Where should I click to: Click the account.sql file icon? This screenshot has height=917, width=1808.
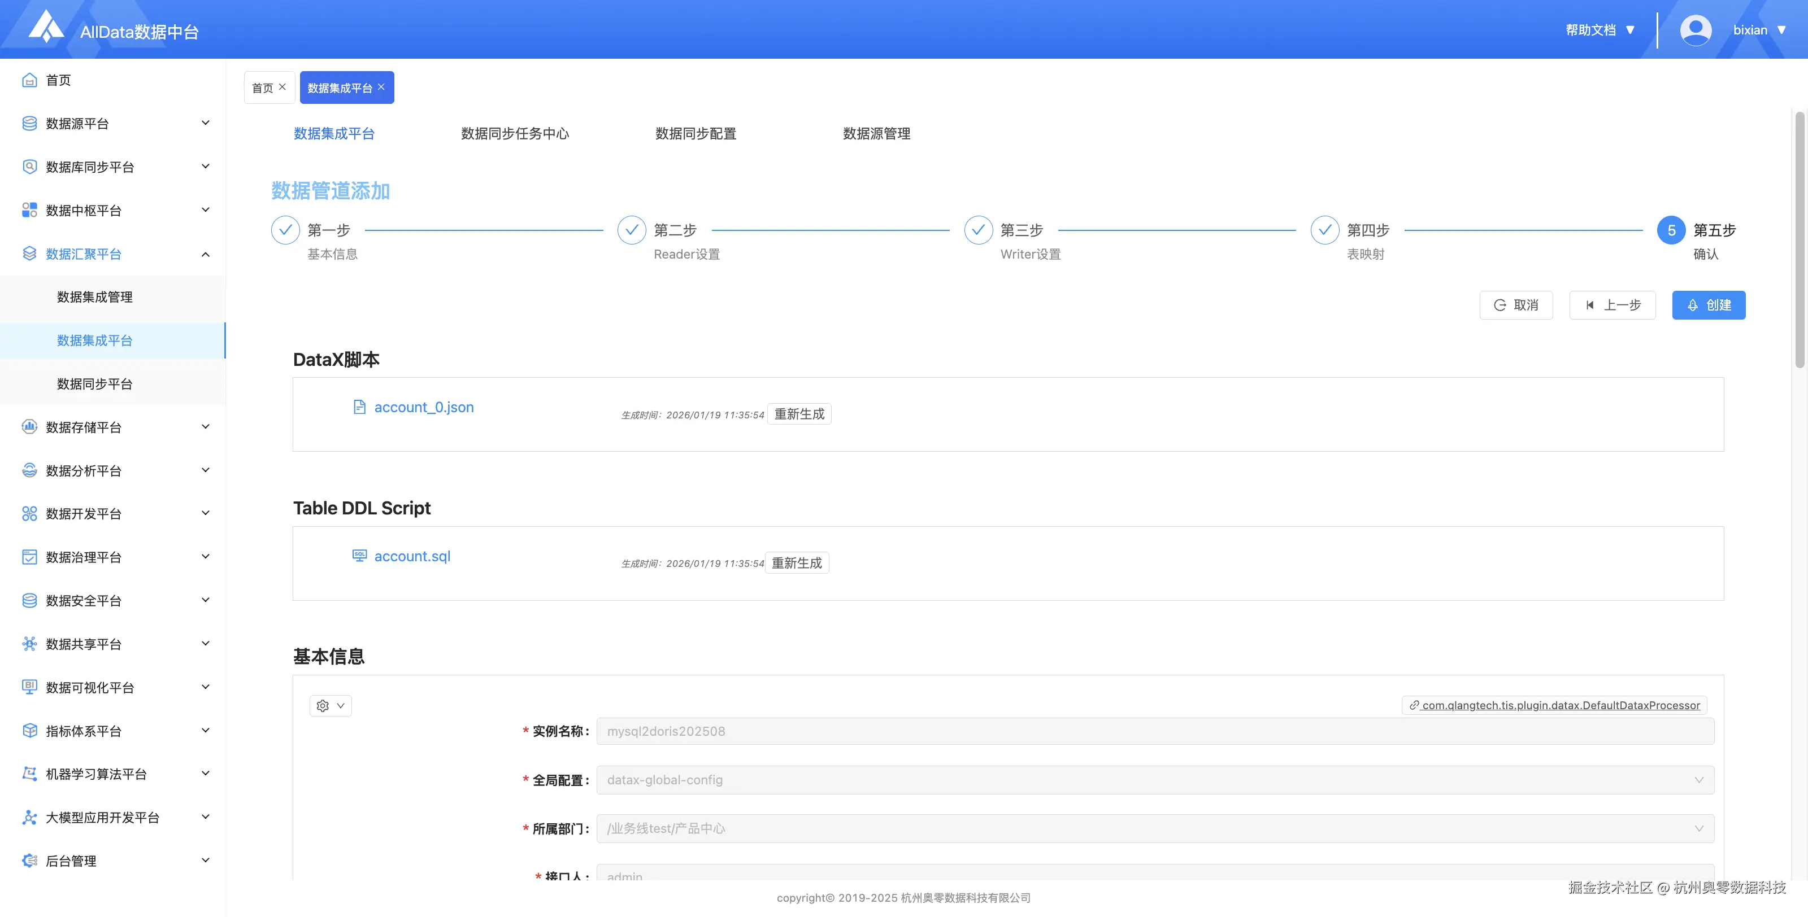coord(359,556)
